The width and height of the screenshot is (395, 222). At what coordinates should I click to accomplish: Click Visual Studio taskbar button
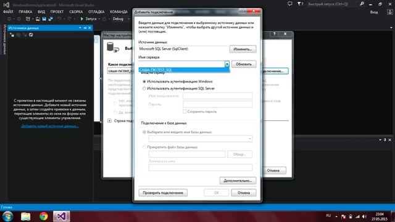click(x=62, y=216)
